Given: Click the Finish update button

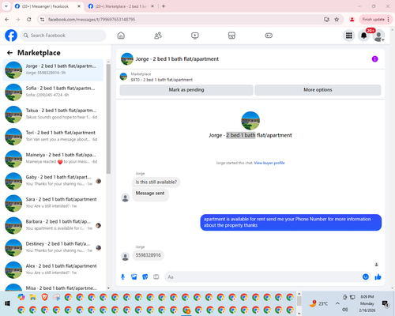Looking at the screenshot, I should (373, 19).
